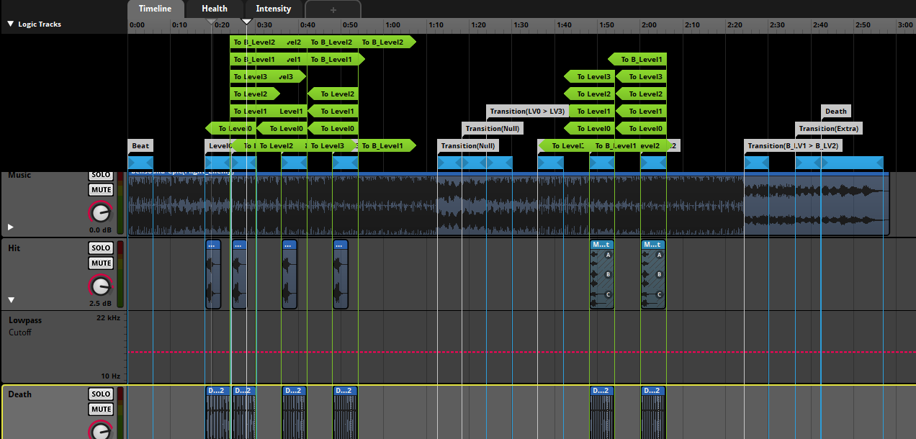Click the Death marker flag
Viewport: 916px width, 439px height.
coord(835,112)
